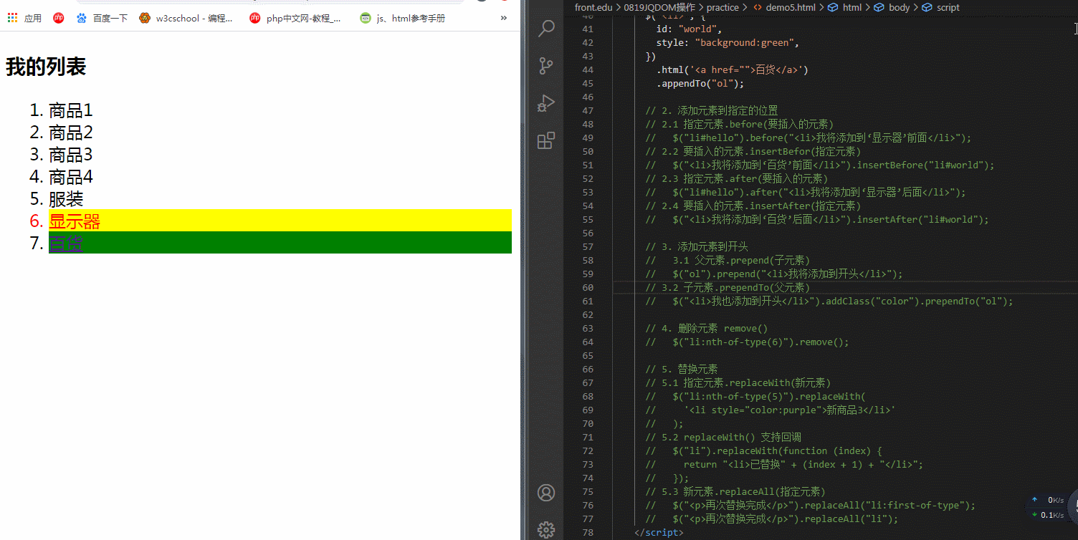Click the comment // 3. 添加元素到开头
Viewport: 1078px width, 540px height.
697,247
